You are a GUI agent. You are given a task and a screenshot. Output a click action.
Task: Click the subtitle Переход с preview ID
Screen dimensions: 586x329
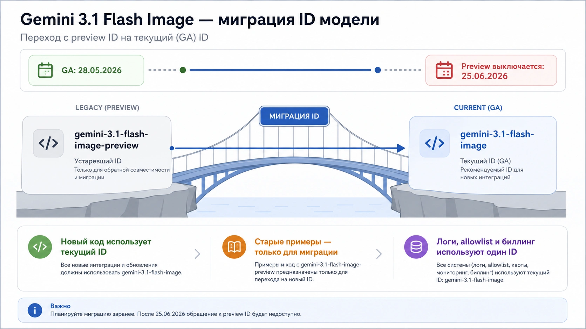pos(114,37)
